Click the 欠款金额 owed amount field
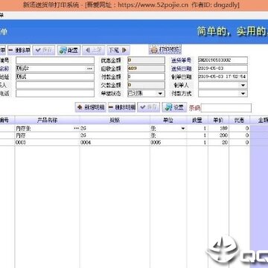 [x=146, y=85]
